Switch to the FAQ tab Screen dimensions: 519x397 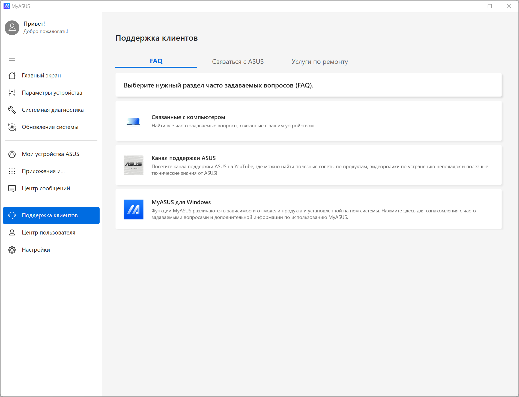tap(156, 61)
